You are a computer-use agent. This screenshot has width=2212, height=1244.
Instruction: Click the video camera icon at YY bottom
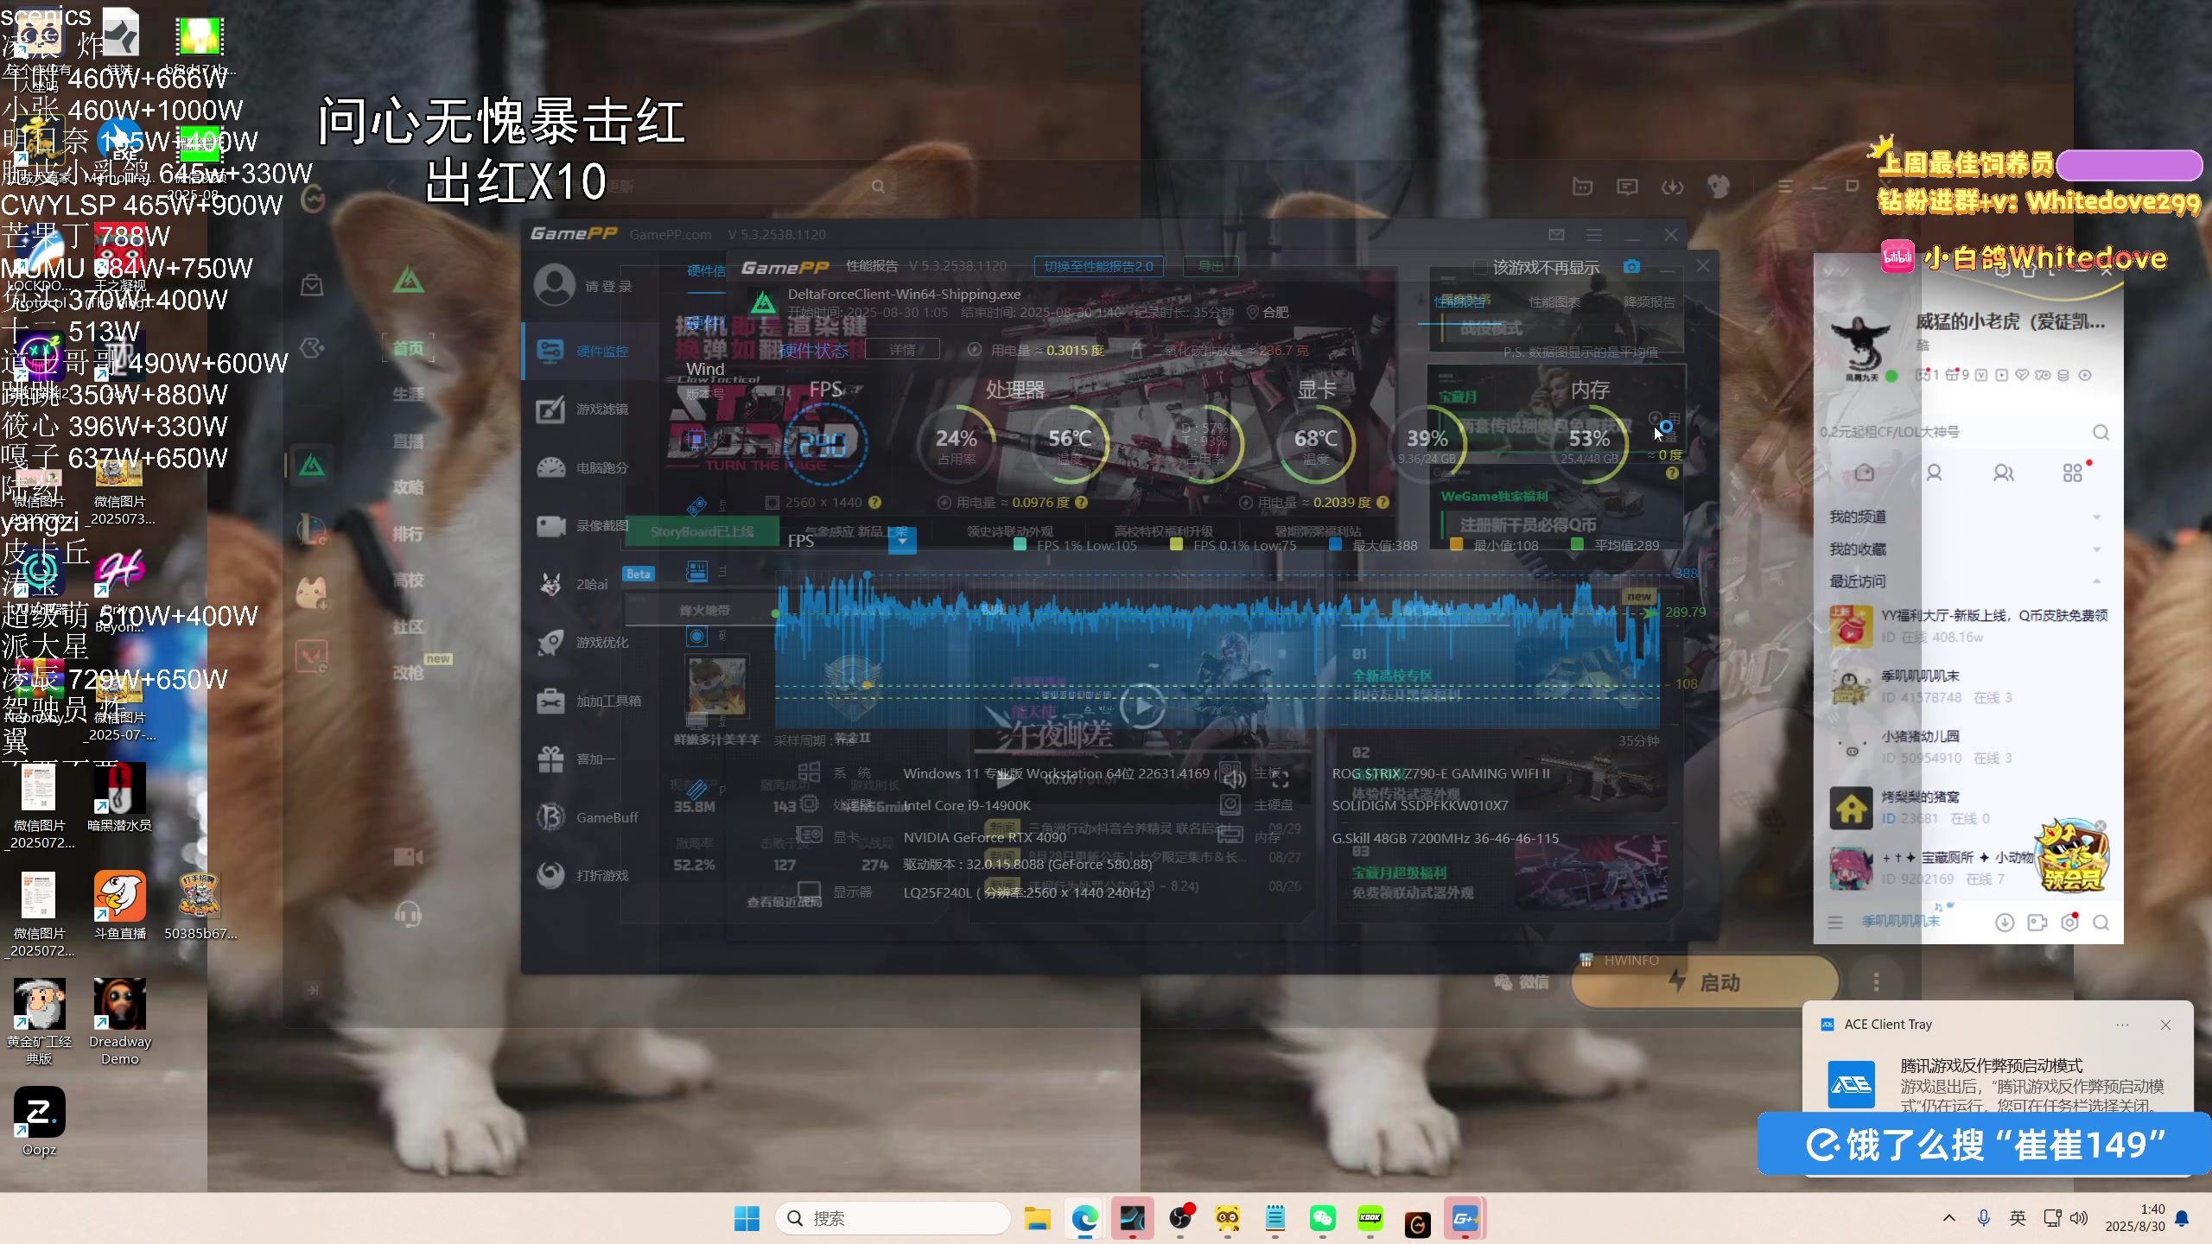click(2037, 923)
